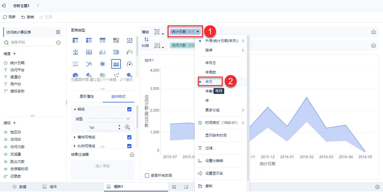Choose the treemap-style colored blocks chart icon

[116, 40]
